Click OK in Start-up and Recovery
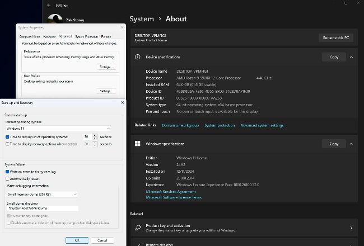Viewport: 364px width, 246px height. [x=77, y=240]
